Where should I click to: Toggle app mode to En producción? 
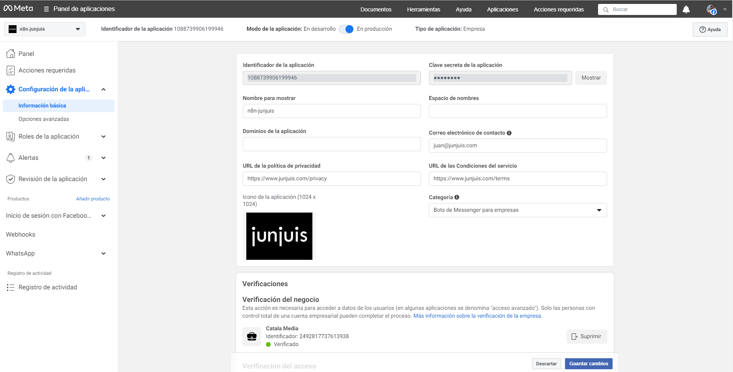coord(346,29)
